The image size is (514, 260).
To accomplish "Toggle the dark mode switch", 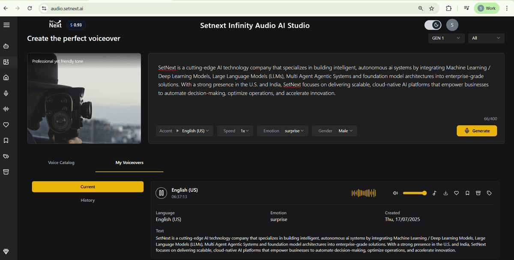I will [433, 25].
